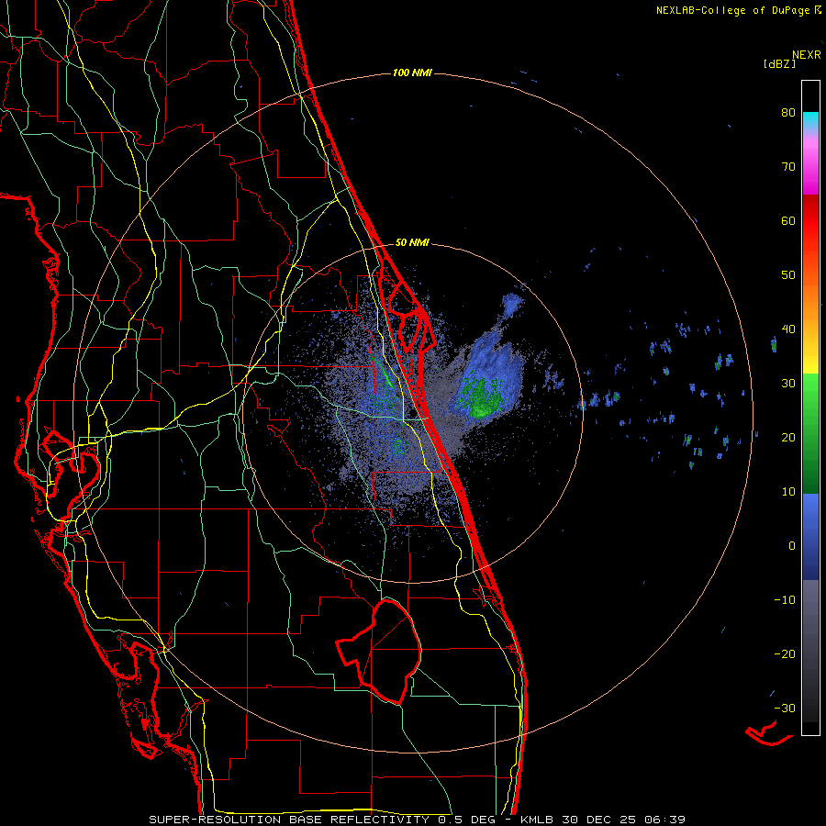The height and width of the screenshot is (826, 826).
Task: Click the NEXR label near the scale
Action: [806, 55]
